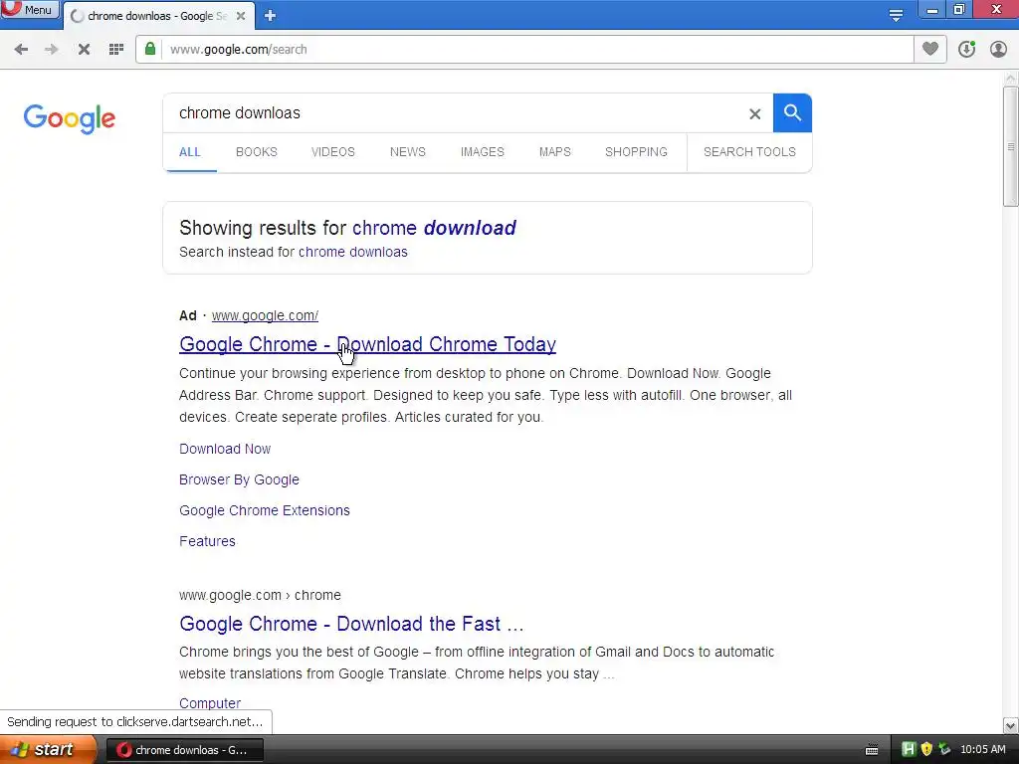
Task: Click the scrollbar up arrow
Action: (1011, 79)
